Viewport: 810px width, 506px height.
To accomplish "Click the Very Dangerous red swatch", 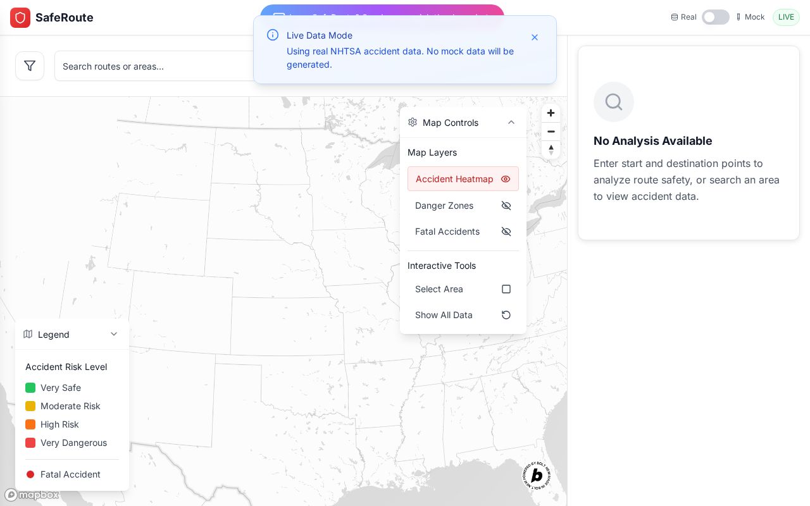I will pos(30,443).
